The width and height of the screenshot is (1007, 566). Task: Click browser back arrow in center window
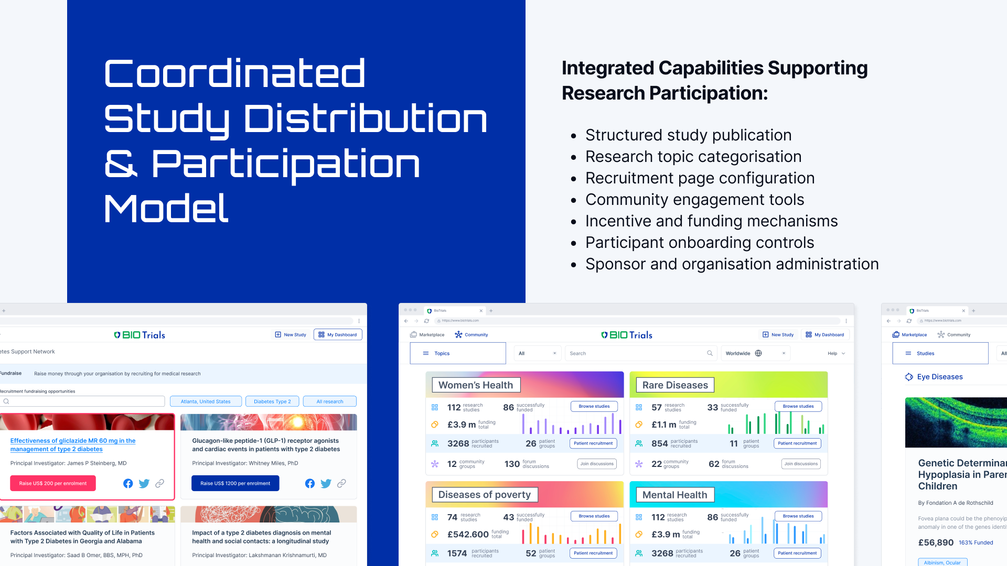point(406,321)
